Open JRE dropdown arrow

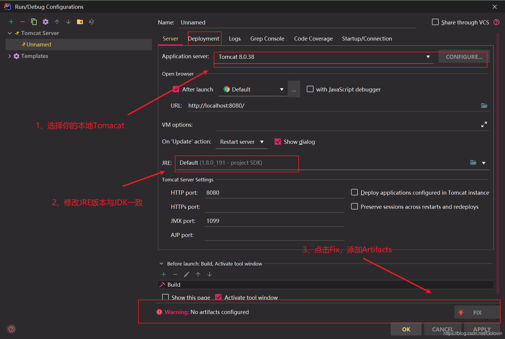click(484, 163)
